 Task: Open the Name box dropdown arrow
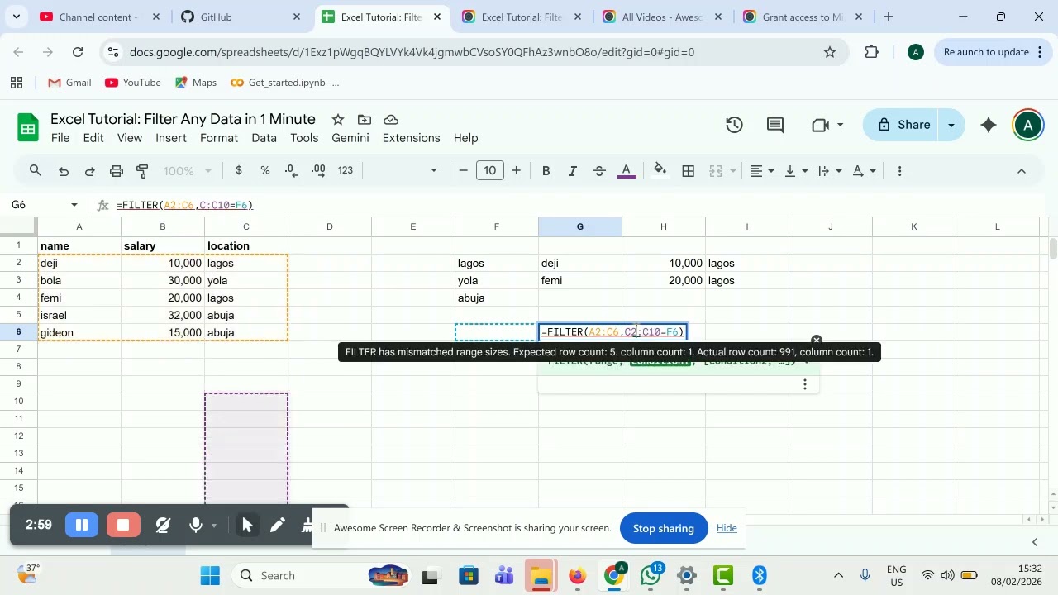[74, 205]
